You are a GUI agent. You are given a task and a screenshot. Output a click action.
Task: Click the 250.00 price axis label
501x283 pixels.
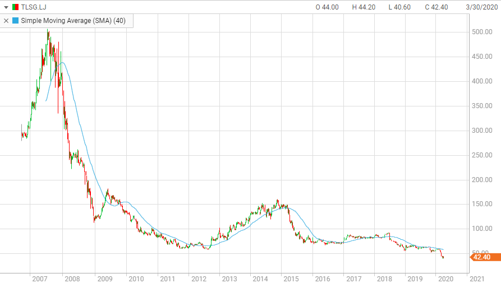click(482, 155)
